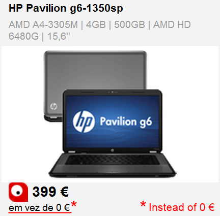The width and height of the screenshot is (220, 216).
Task: Open the HP Pavilion g6-1350sp title link
Action: coord(66,8)
